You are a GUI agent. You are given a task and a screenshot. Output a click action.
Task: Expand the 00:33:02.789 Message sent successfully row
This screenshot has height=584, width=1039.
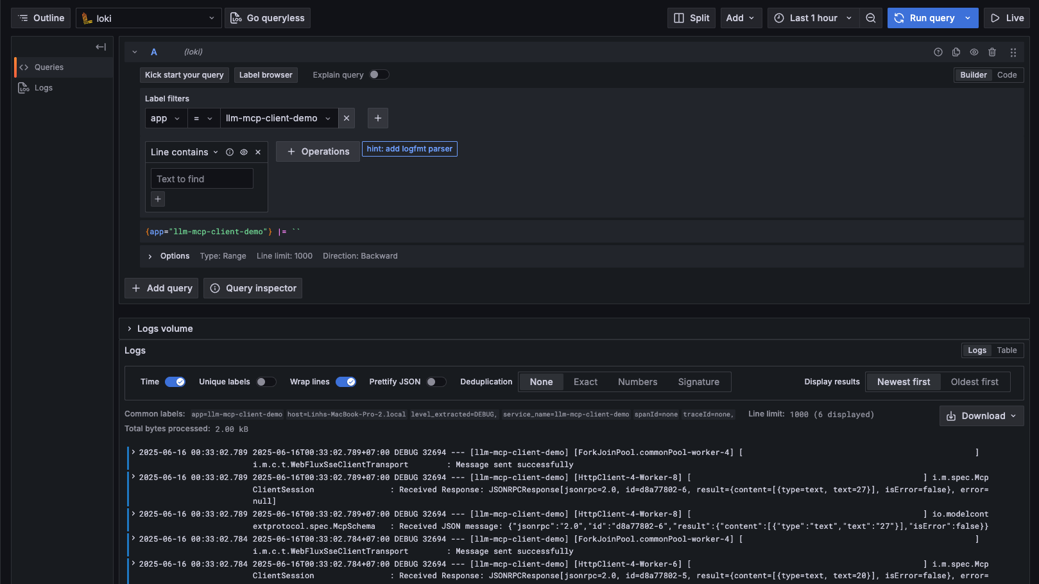pyautogui.click(x=133, y=452)
